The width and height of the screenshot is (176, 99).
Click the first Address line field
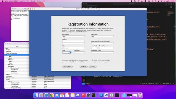click(73, 41)
